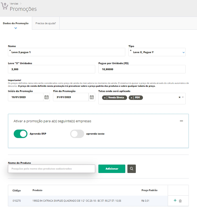Click the Nome do Produto search field

click(51, 169)
